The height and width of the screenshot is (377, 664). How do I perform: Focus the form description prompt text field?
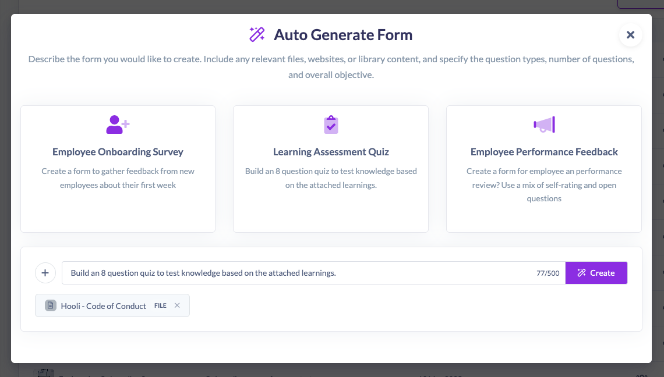[x=291, y=273]
